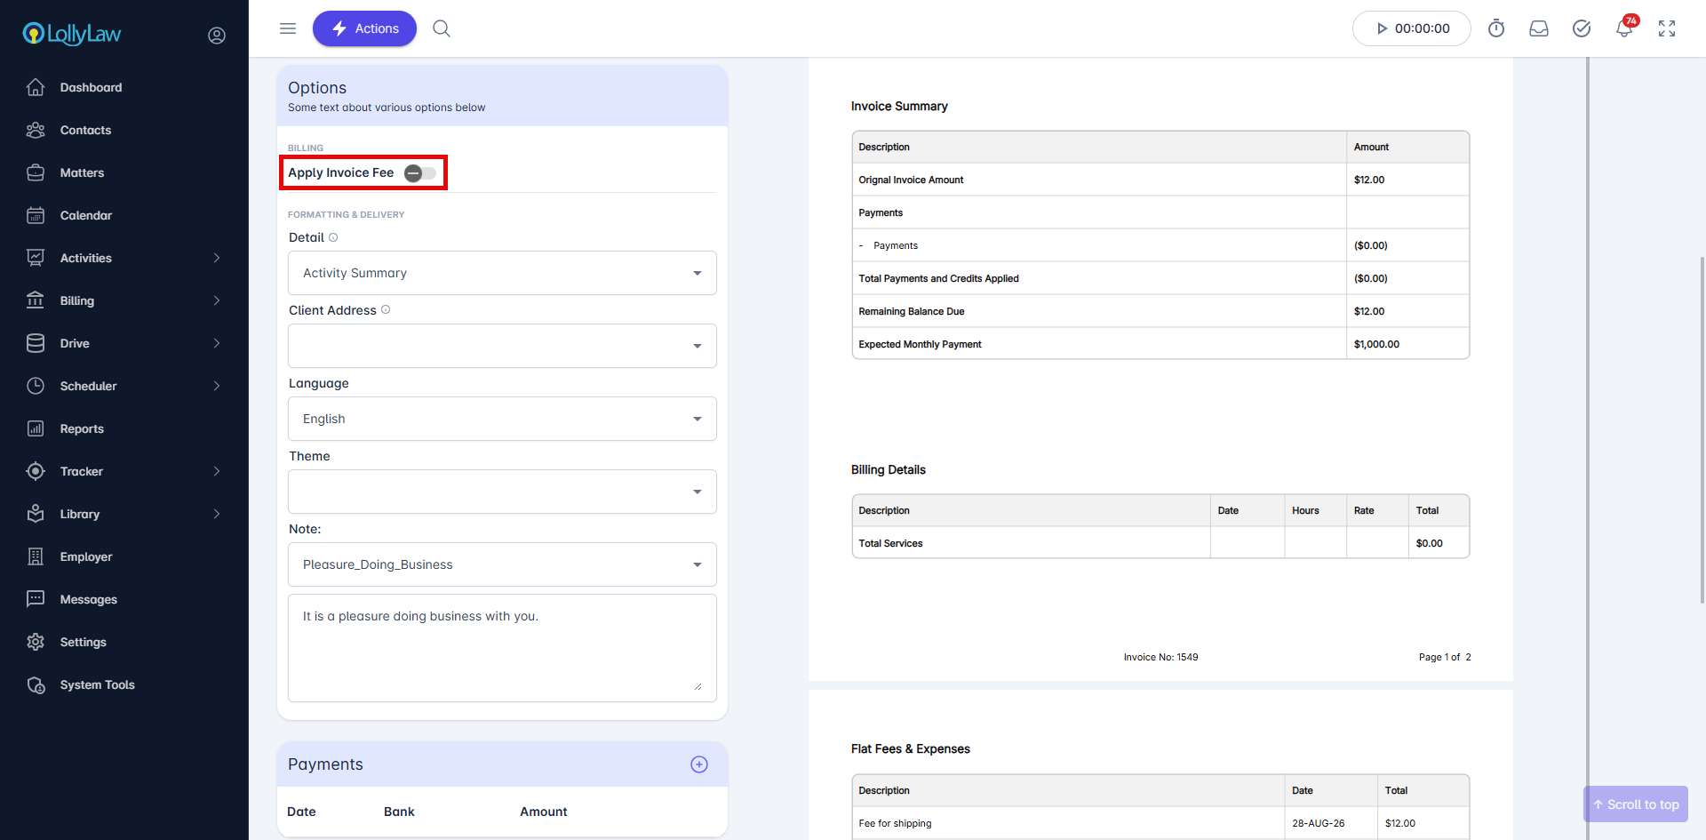Start the 00:00:00 timer button

[x=1412, y=28]
